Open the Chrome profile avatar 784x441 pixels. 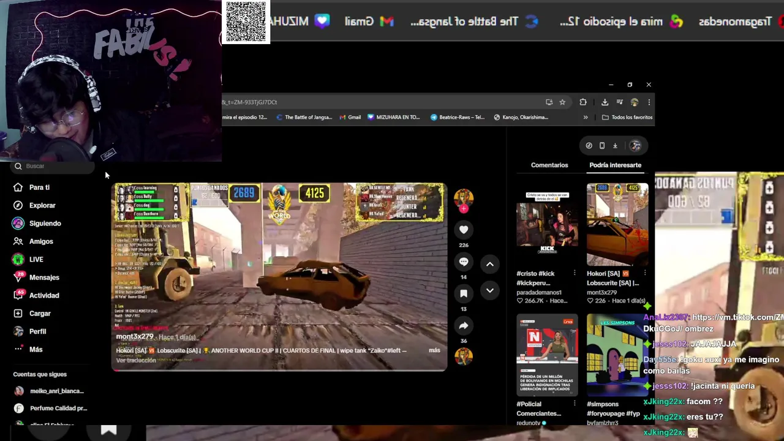pos(635,102)
